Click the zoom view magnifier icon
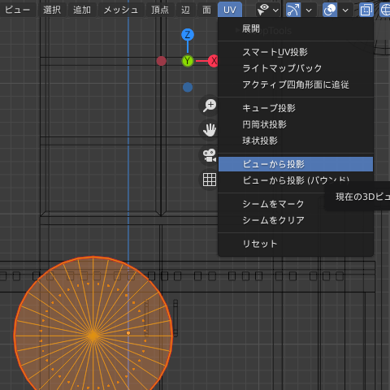Screen dimensions: 390x390 pos(210,106)
